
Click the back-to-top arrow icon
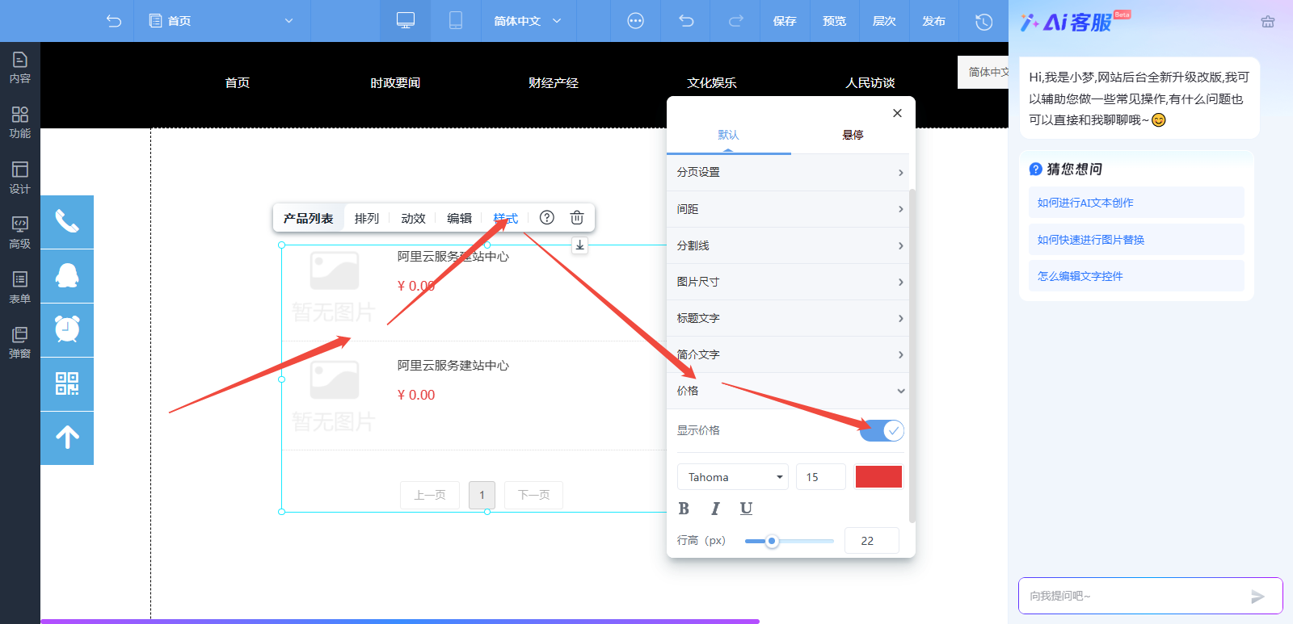(x=67, y=438)
